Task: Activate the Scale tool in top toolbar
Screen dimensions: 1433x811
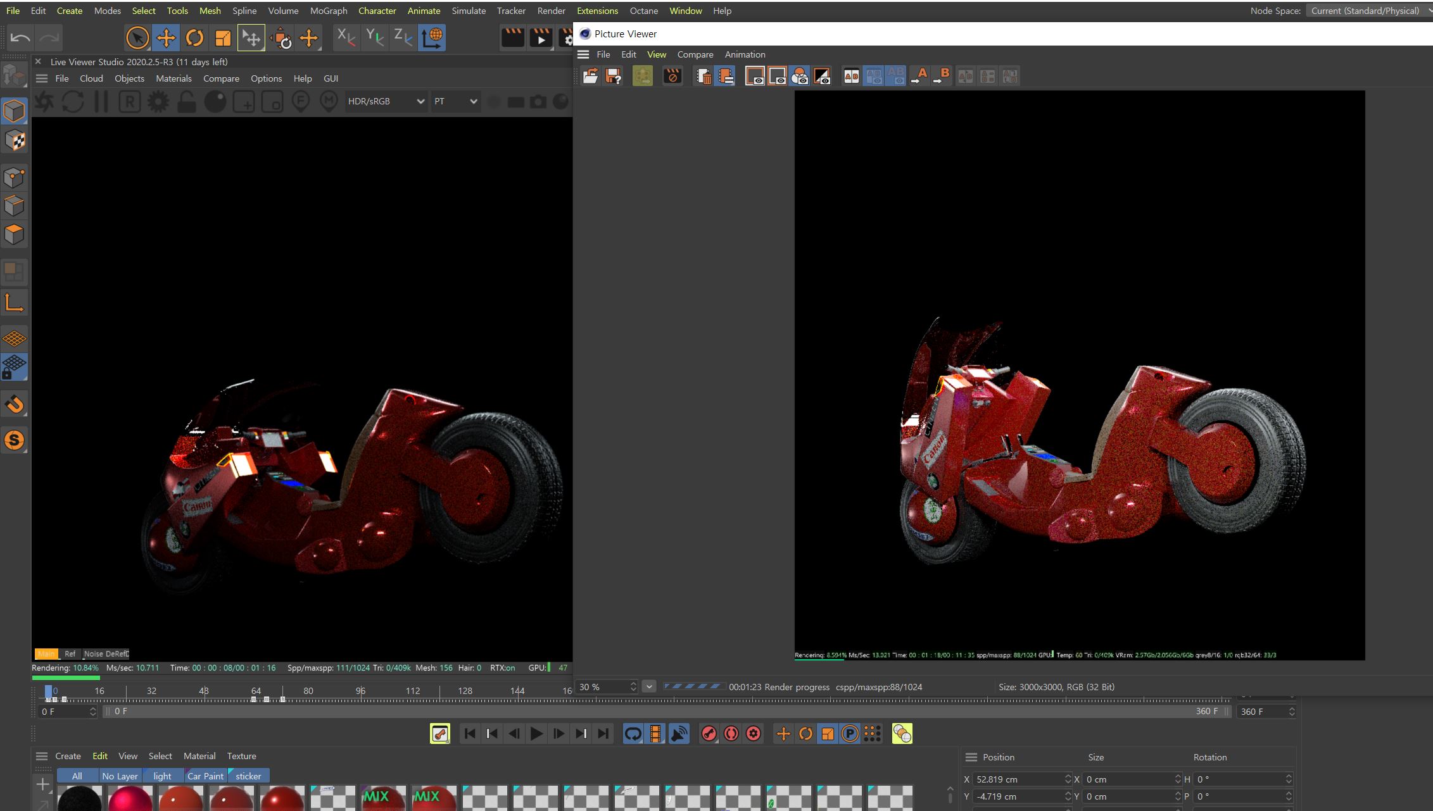Action: [x=223, y=38]
